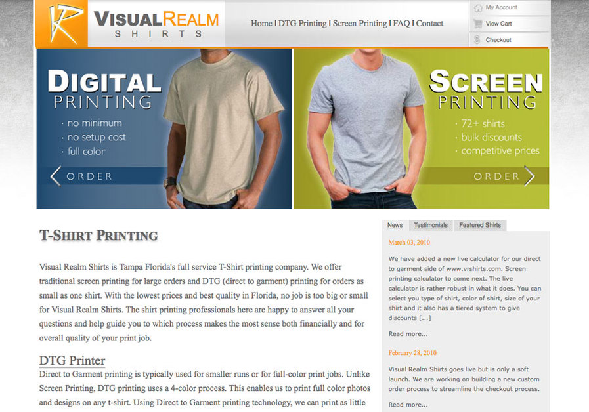Read more on the February 28, 2010 news

[408, 405]
